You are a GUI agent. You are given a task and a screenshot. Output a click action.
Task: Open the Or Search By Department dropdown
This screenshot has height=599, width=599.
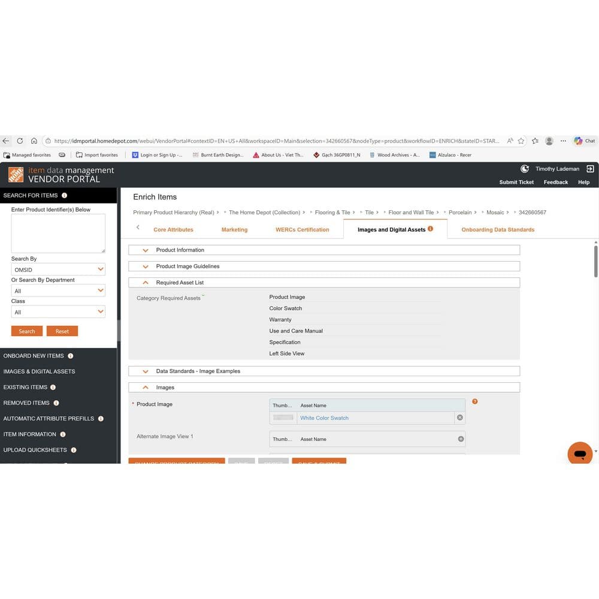(x=58, y=291)
